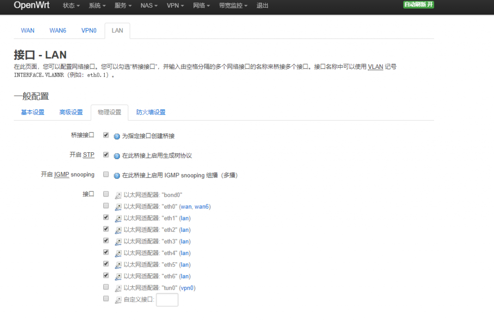Screen dimensions: 494x323
Task: Open the 防火墙设置 tab
Action: tap(151, 112)
